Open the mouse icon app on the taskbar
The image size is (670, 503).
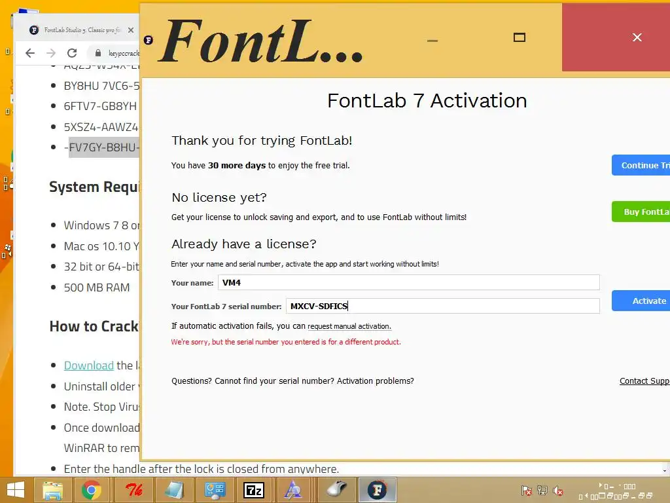point(337,490)
